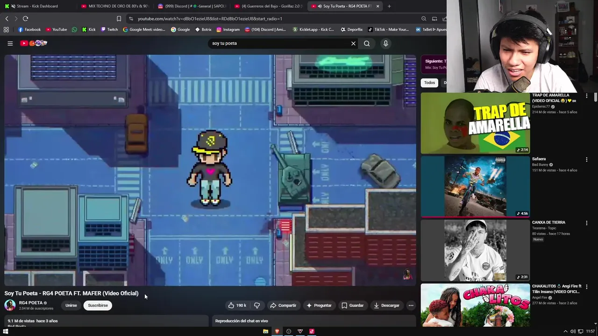Open Facebook bookmark
The width and height of the screenshot is (598, 336).
point(29,29)
